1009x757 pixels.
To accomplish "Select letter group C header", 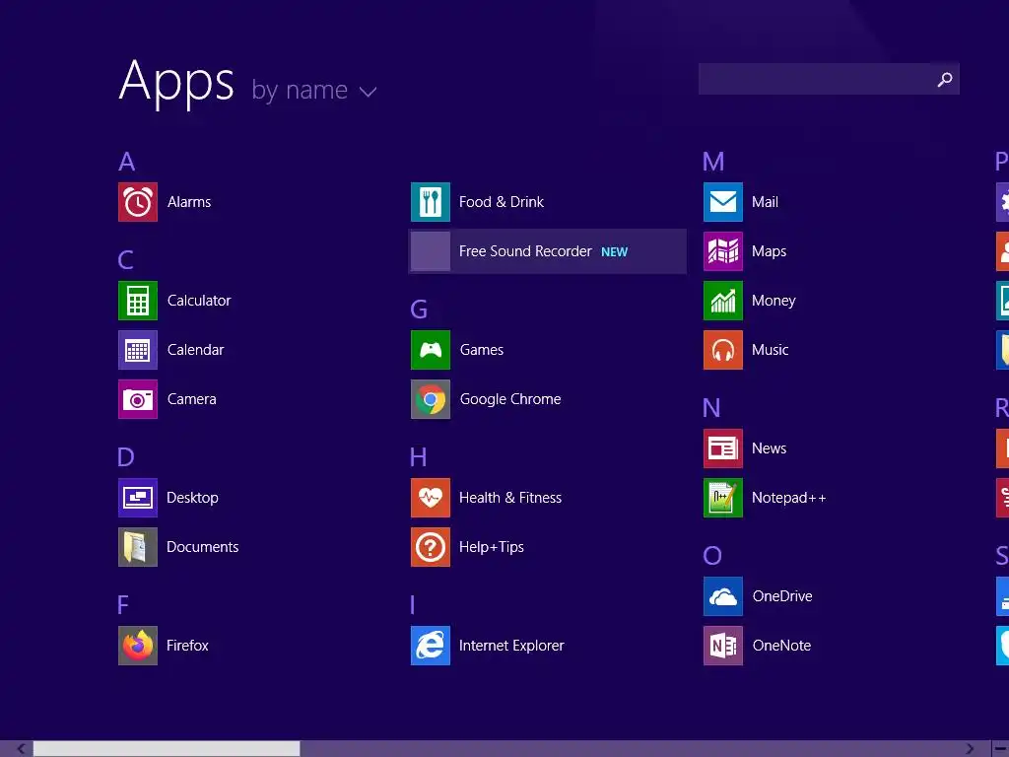I will pyautogui.click(x=125, y=260).
